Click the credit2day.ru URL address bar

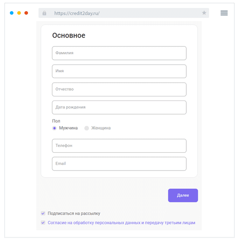[x=124, y=13]
